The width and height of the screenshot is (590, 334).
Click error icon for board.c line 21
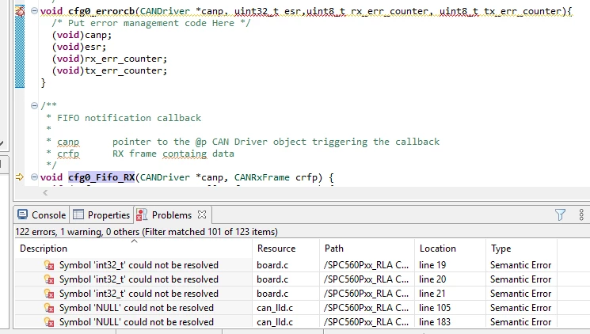49,294
